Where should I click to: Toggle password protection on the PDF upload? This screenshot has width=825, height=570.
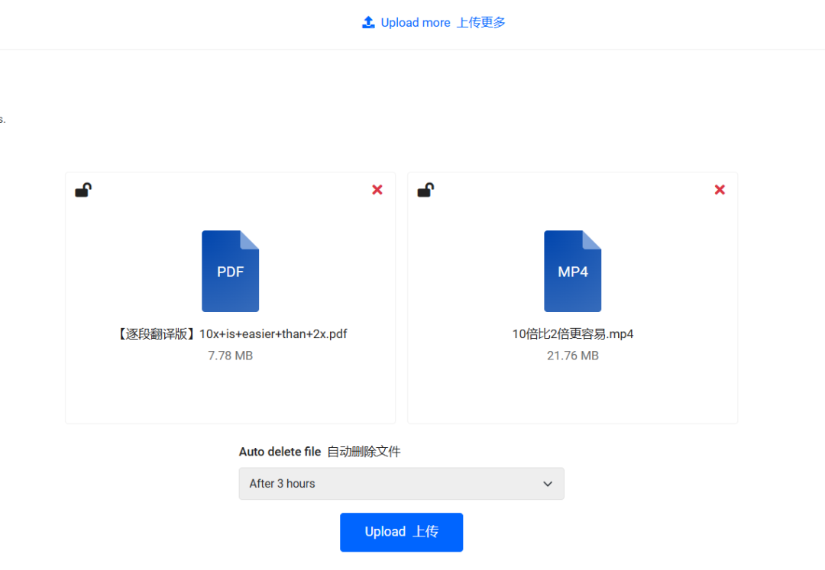(x=83, y=190)
